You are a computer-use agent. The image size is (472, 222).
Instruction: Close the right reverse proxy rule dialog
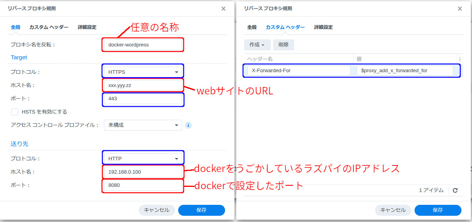(460, 9)
